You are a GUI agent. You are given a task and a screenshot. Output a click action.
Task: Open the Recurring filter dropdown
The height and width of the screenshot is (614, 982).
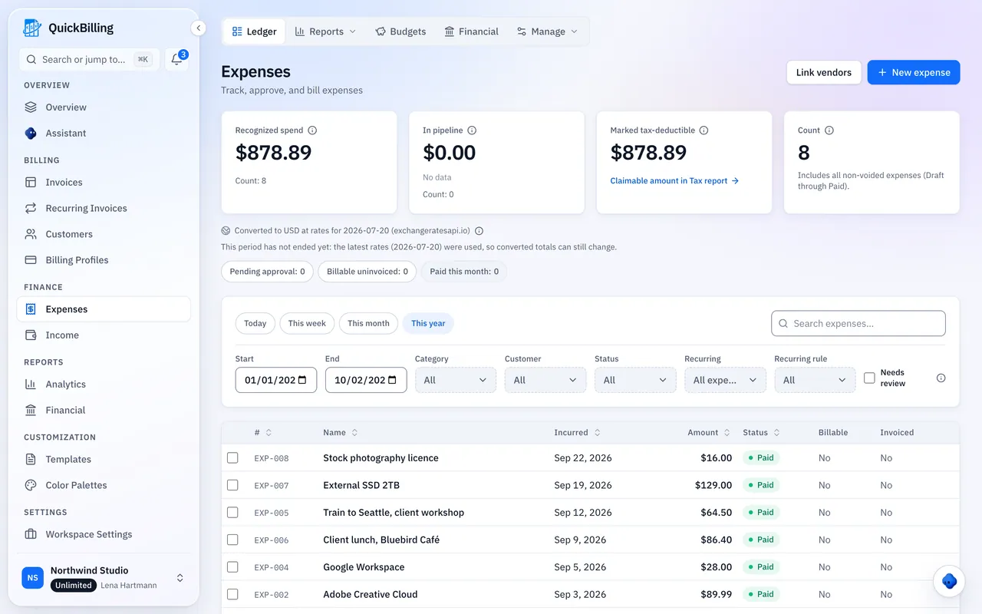click(x=725, y=380)
